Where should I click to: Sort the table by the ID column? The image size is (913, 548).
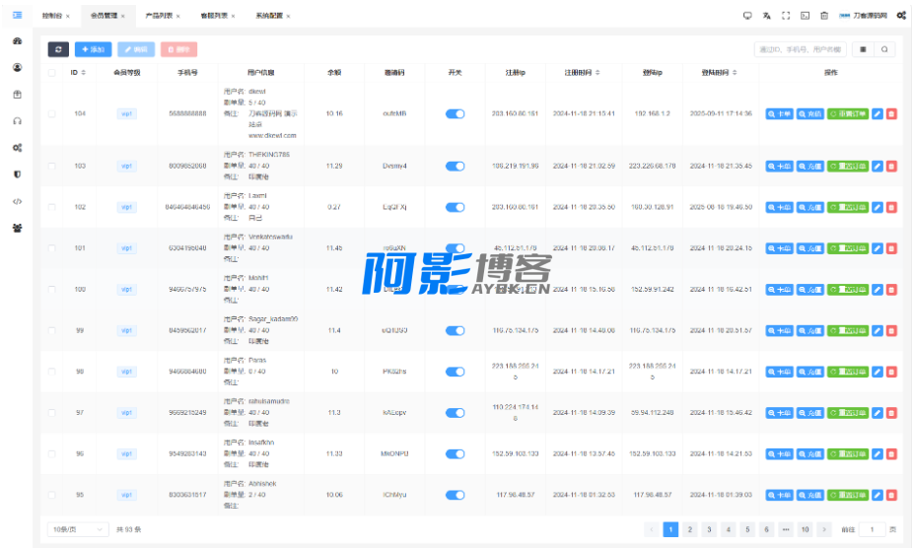coord(79,73)
